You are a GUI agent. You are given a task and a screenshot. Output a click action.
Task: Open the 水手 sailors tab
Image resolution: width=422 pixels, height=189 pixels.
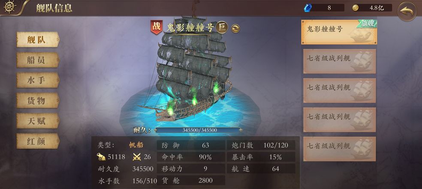(x=38, y=80)
